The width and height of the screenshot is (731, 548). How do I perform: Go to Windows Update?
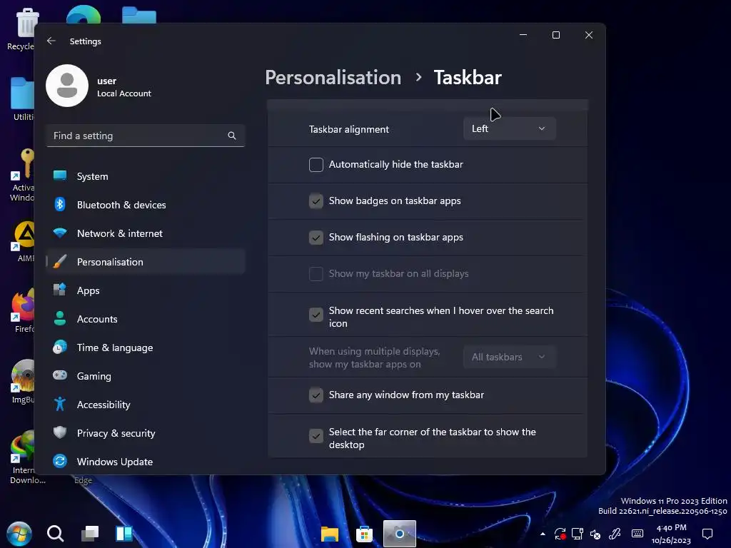click(x=146, y=462)
